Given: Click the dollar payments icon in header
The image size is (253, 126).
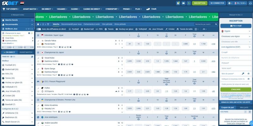Looking at the screenshot, I should coord(189,3).
